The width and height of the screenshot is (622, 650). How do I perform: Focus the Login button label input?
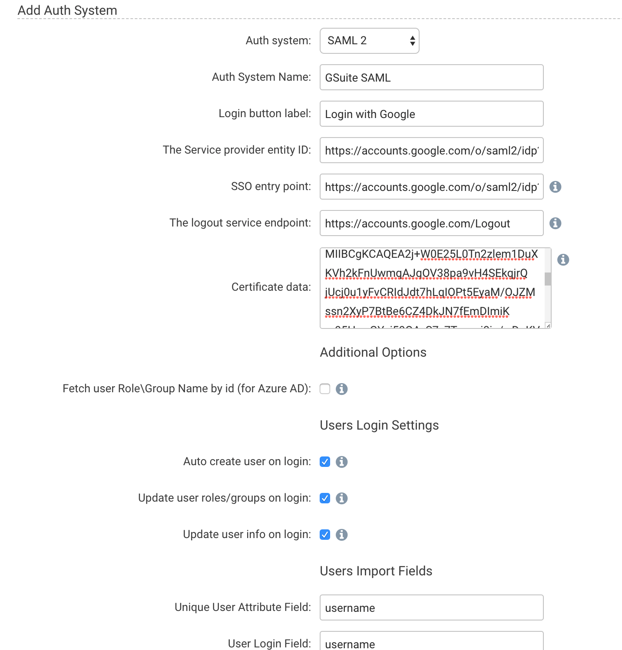point(431,114)
